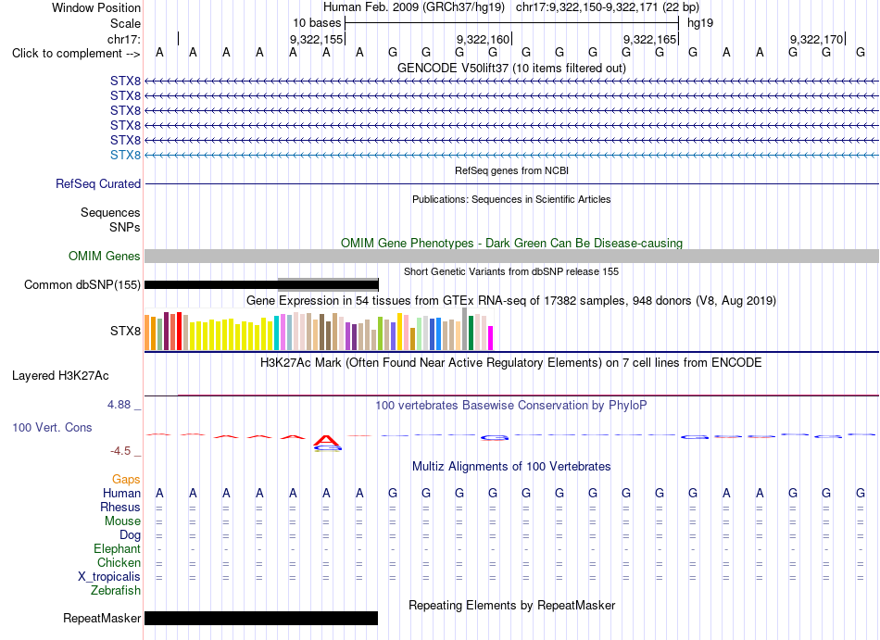This screenshot has width=880, height=640.
Task: Click the Gaps row label
Action: (x=126, y=480)
